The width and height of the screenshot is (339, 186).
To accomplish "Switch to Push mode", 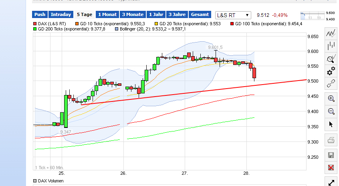I will pos(40,14).
